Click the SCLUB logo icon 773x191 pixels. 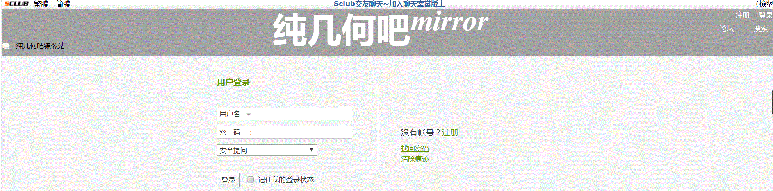point(16,4)
